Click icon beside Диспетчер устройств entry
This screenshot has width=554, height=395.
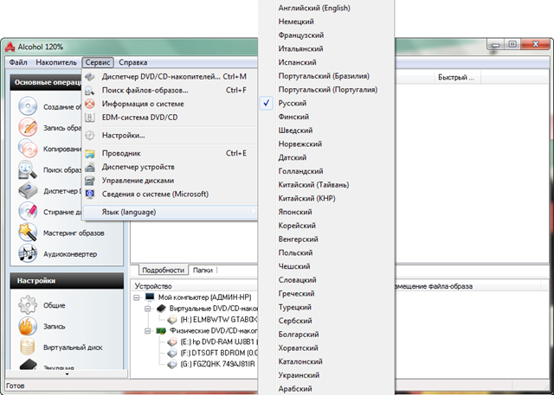click(x=90, y=167)
